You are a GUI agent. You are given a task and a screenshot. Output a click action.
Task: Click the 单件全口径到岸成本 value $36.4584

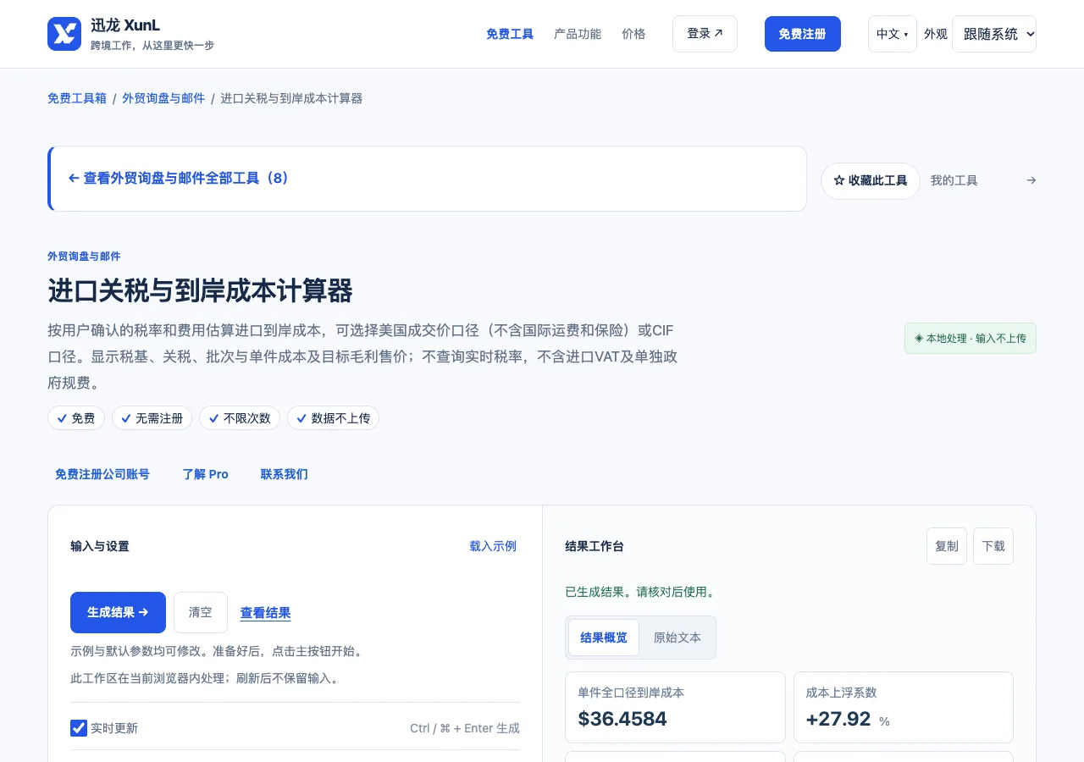point(622,719)
